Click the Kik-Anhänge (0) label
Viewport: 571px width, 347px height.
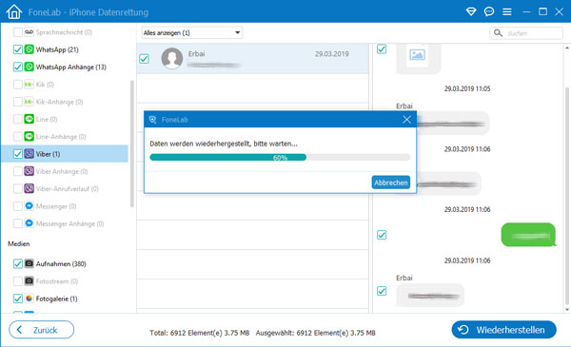[x=59, y=102]
